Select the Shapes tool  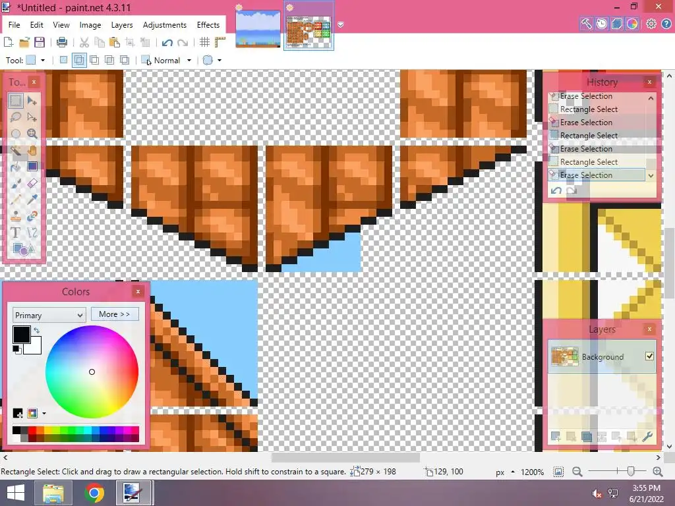coord(24,249)
